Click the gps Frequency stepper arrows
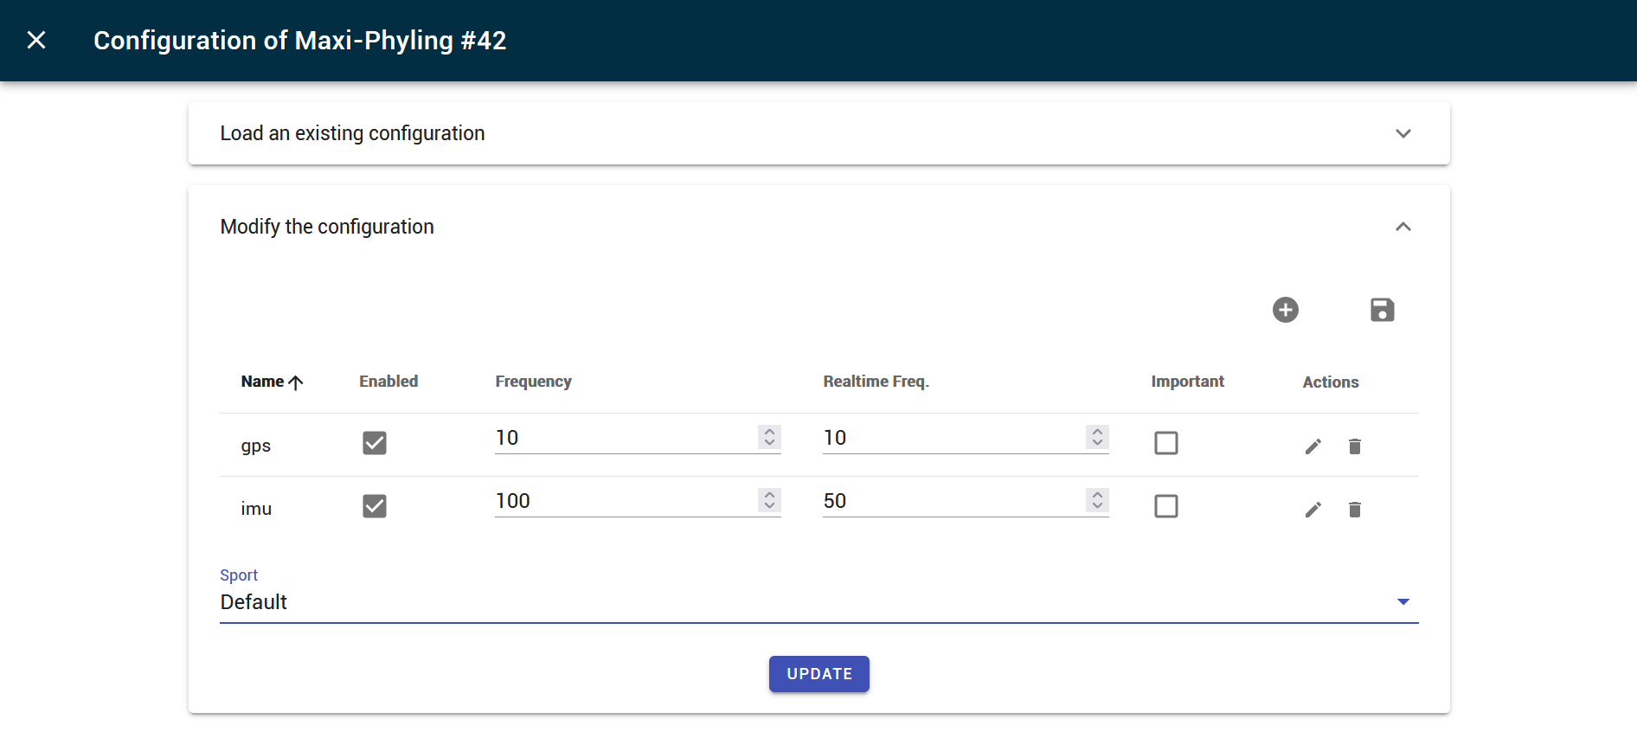The width and height of the screenshot is (1637, 732). [x=769, y=437]
